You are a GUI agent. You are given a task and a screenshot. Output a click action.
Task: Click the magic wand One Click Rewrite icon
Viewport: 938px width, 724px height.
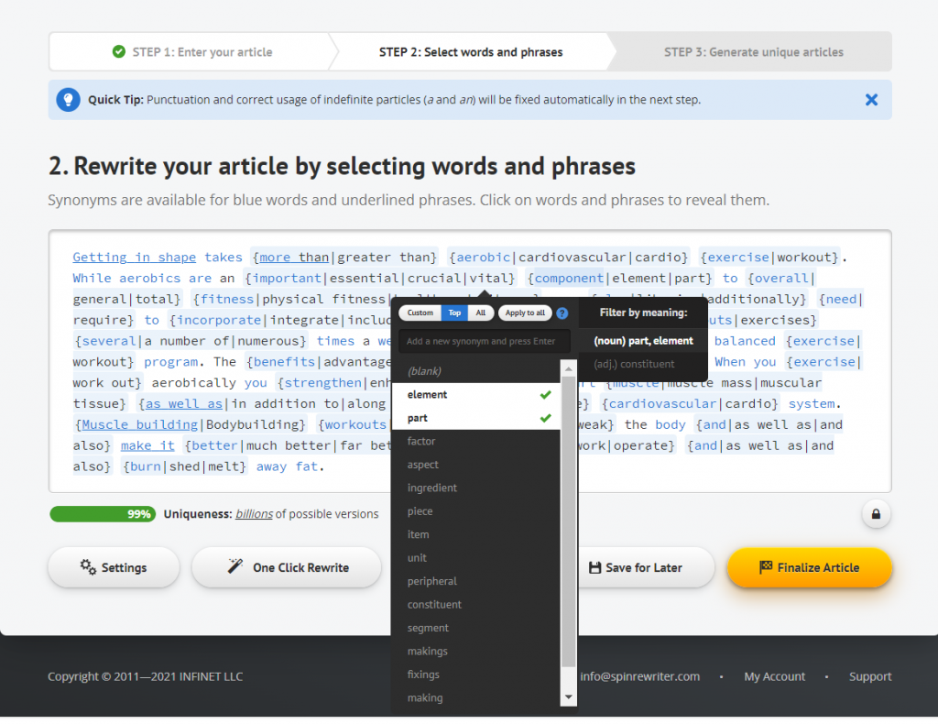[235, 567]
